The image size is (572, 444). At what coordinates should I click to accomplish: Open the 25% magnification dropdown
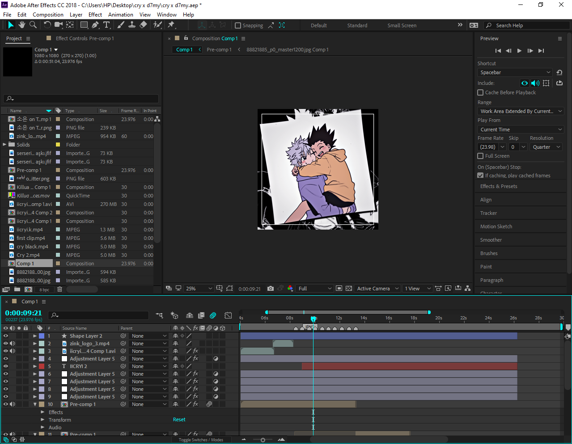click(199, 289)
